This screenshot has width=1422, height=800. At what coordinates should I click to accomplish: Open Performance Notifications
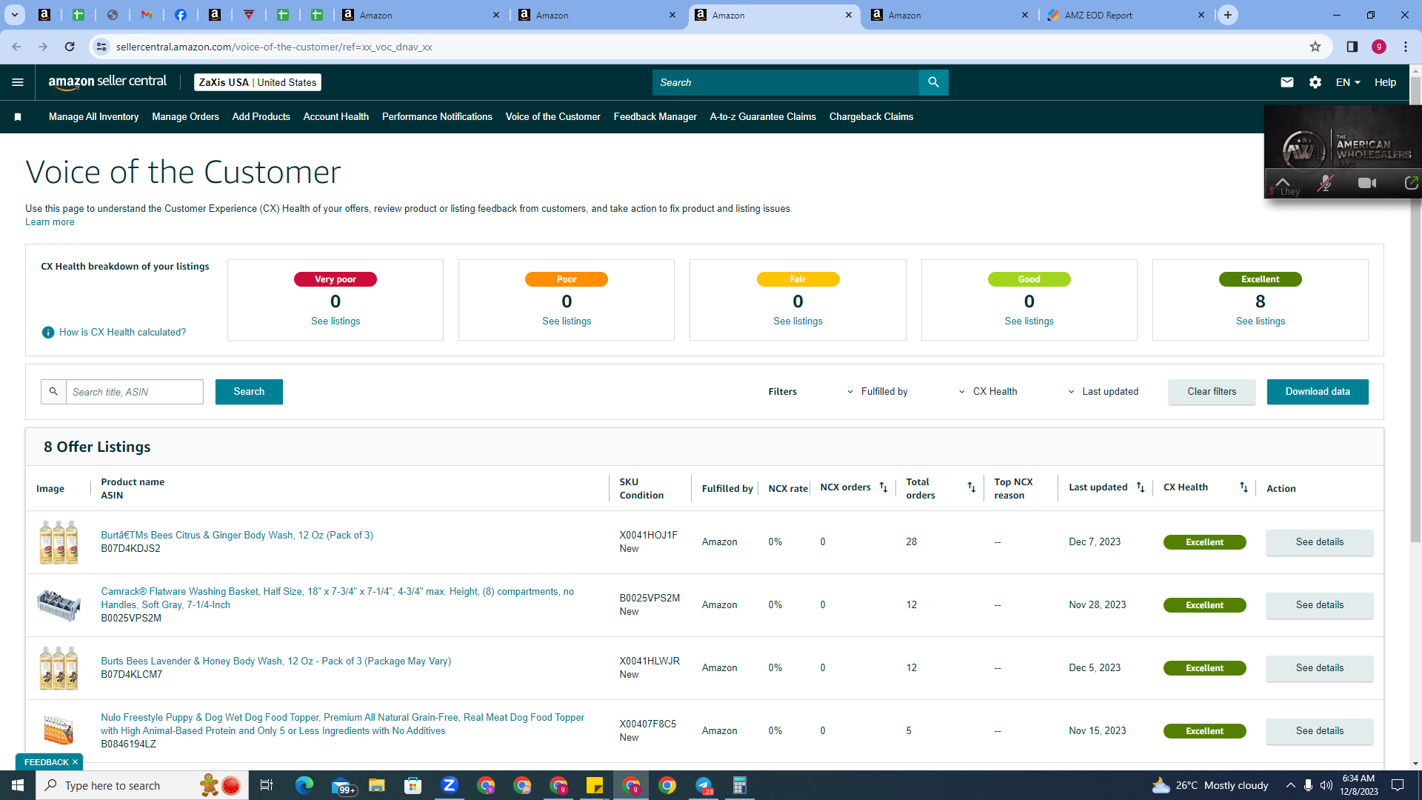437,117
